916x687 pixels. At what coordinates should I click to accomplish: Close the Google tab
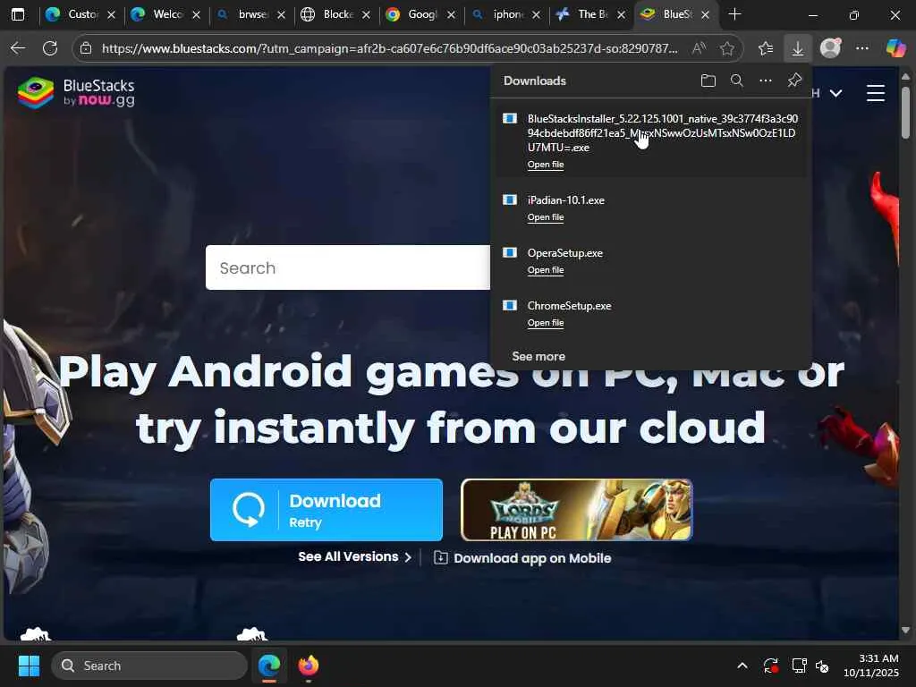point(451,14)
